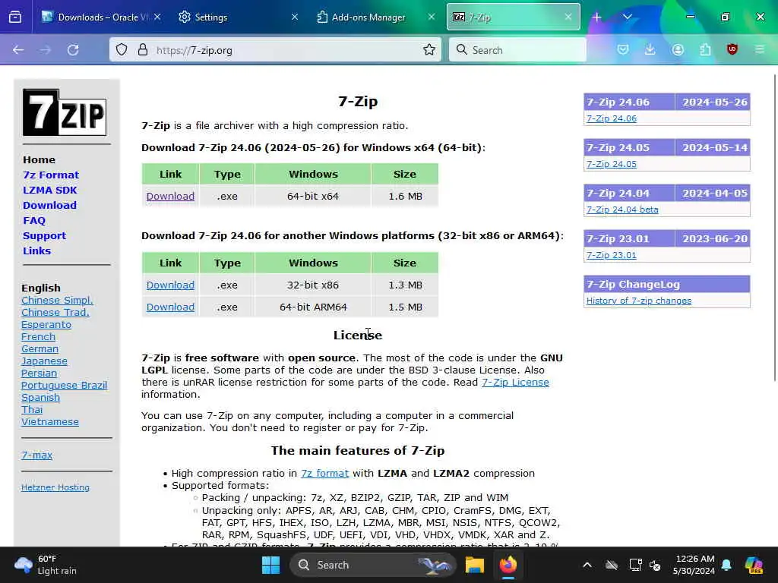Open Download page from sidebar
This screenshot has width=778, height=583.
click(x=49, y=205)
